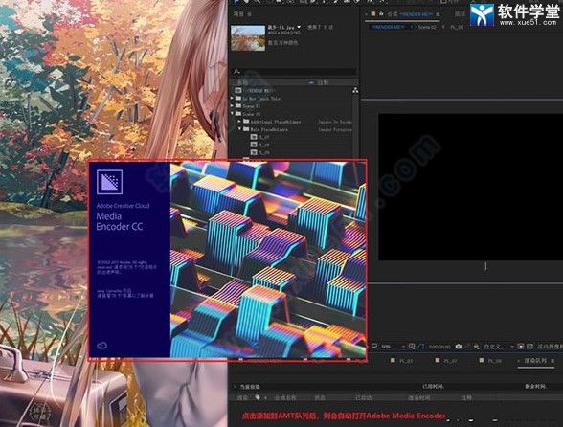Select the 渲染队列 tab
This screenshot has width=563, height=427.
click(535, 361)
